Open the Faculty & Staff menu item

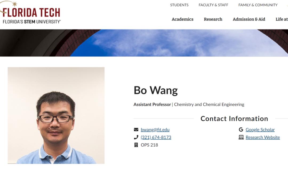click(213, 5)
